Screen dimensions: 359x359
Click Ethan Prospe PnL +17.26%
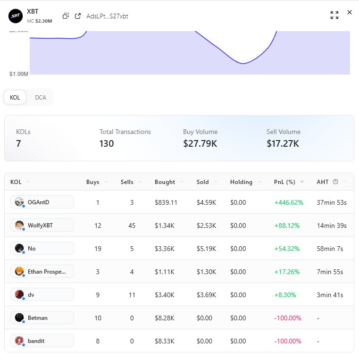point(287,272)
